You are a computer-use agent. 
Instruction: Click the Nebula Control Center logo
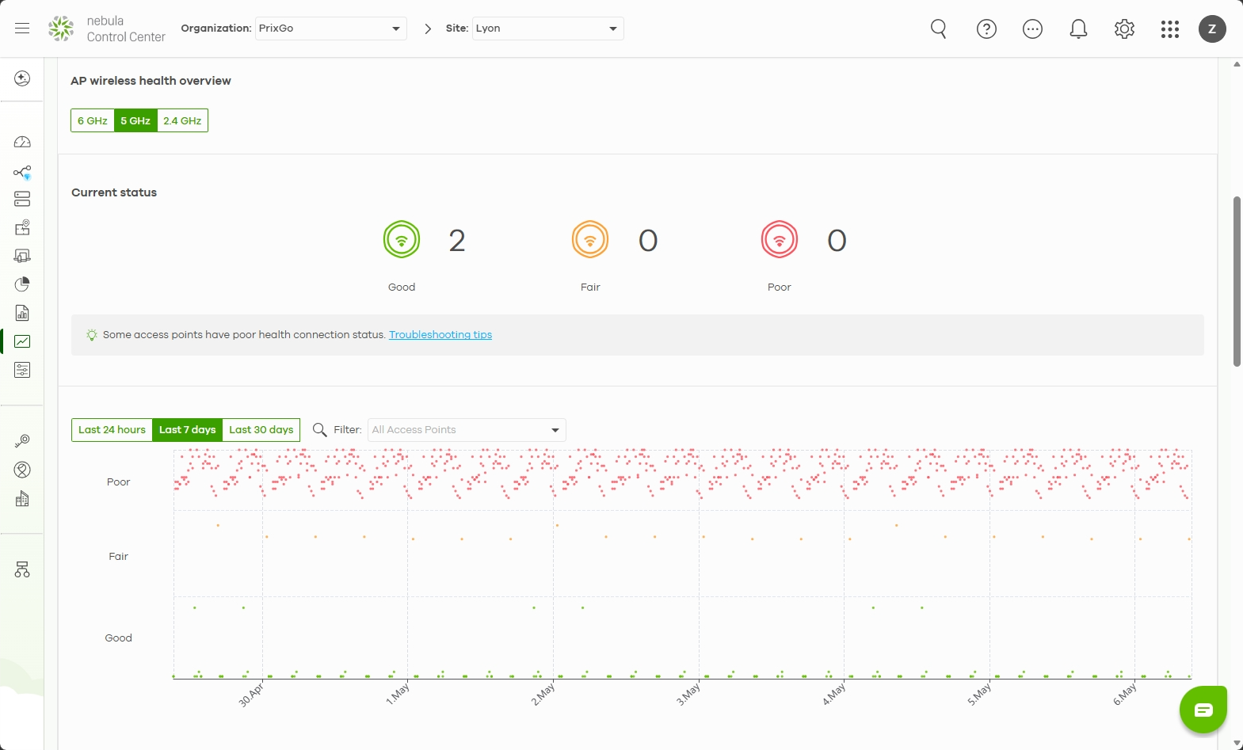(106, 29)
